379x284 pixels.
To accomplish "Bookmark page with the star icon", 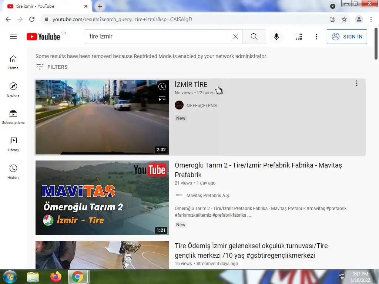I will pos(344,19).
